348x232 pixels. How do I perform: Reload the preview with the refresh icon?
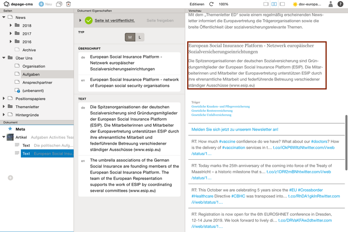(211, 4)
